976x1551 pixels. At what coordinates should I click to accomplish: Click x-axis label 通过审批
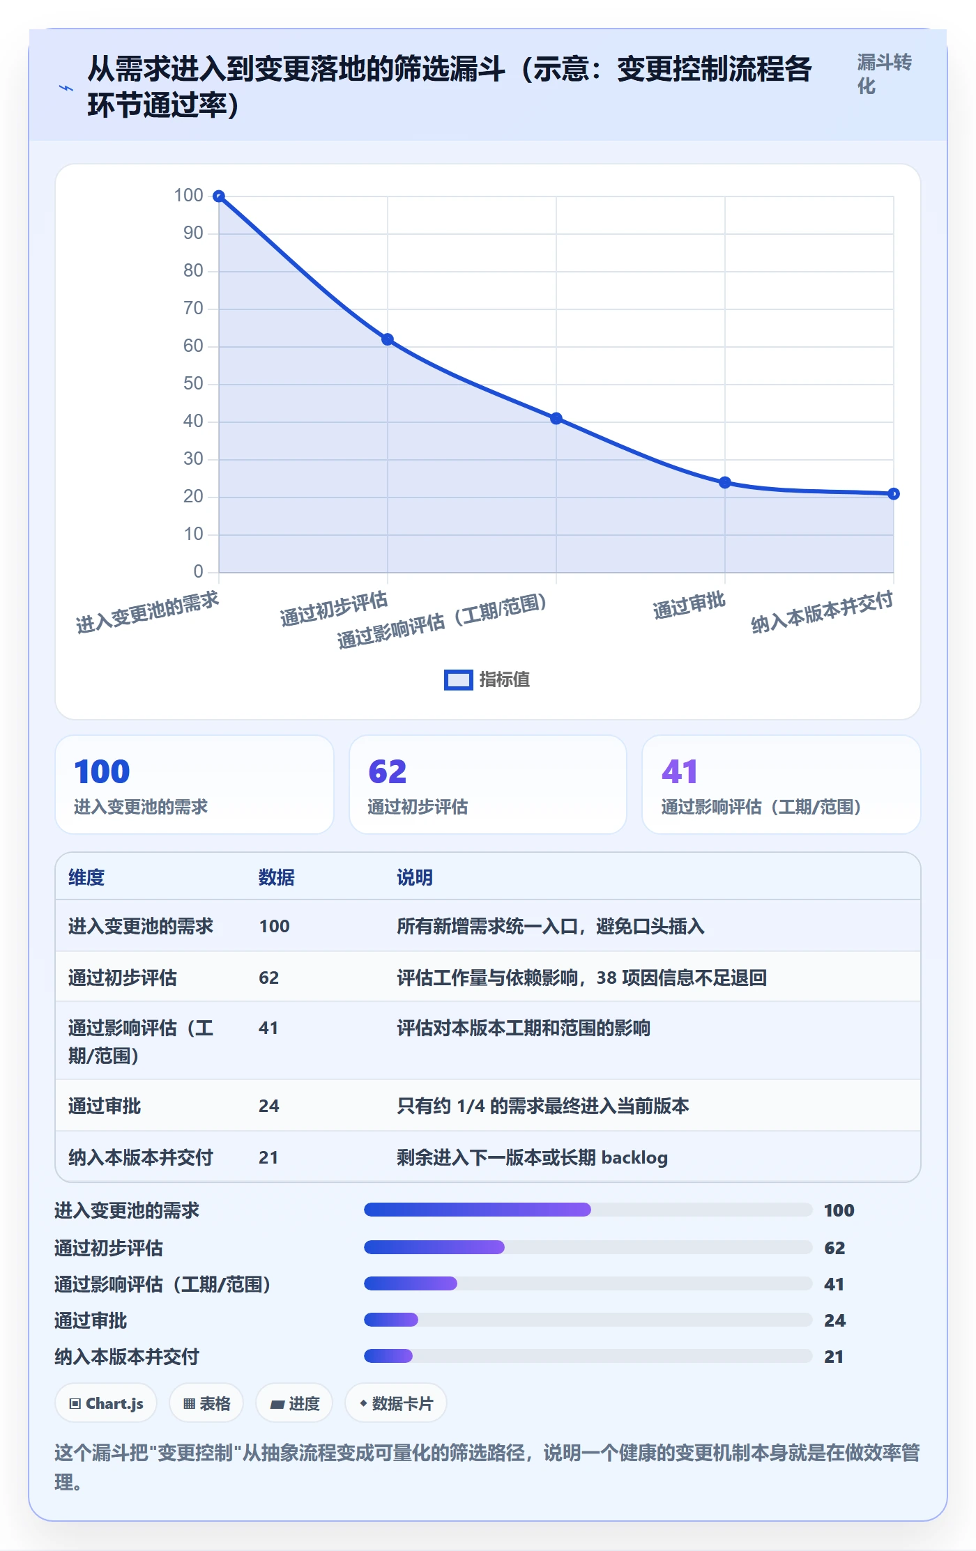pos(689,605)
